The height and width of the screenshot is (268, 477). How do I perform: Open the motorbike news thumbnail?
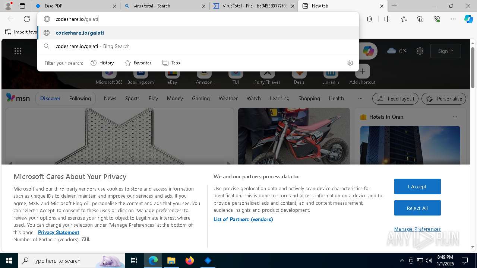294,136
